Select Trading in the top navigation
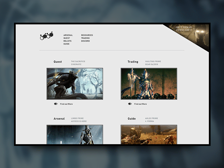The image size is (224, 168). [85, 38]
